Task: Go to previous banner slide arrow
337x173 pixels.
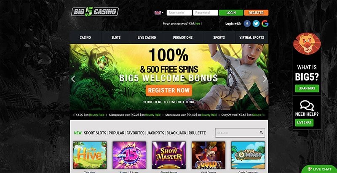Action: point(73,79)
